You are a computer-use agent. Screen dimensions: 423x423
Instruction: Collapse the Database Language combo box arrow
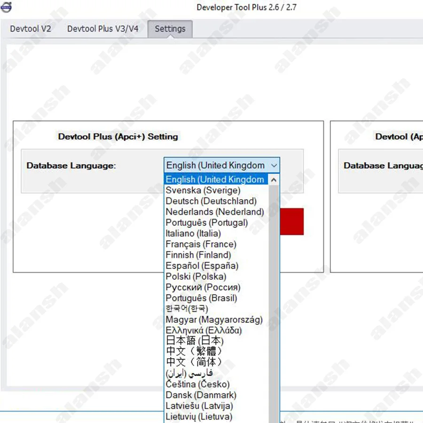274,165
